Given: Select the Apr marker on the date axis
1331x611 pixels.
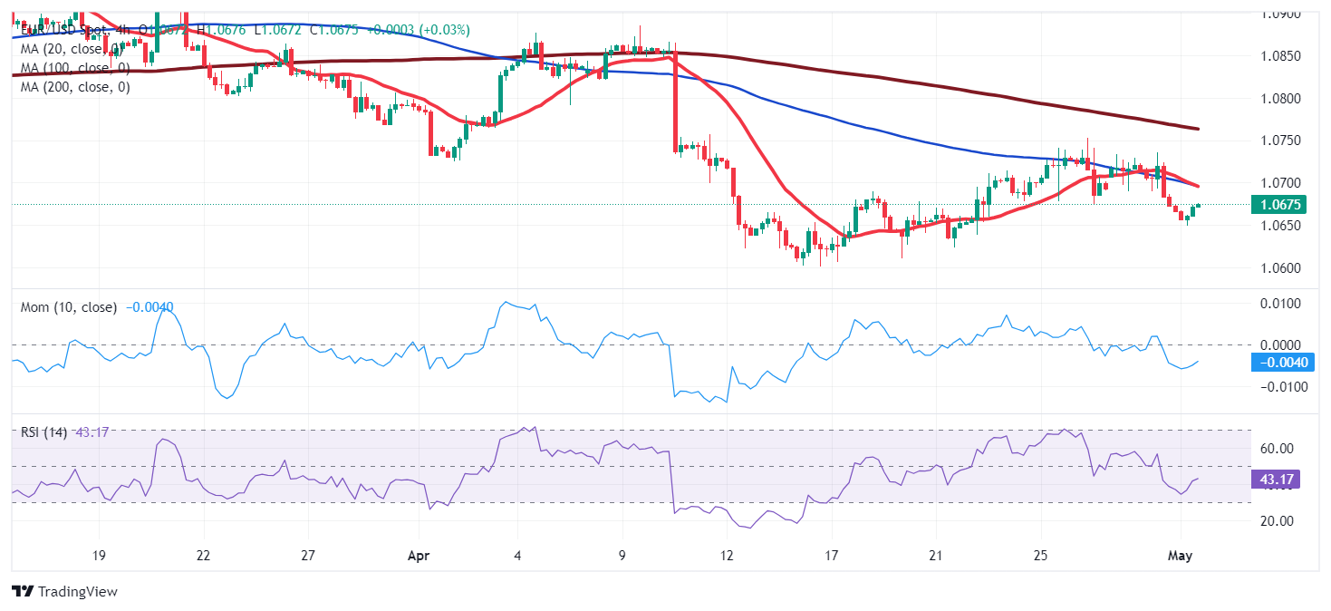Looking at the screenshot, I should (x=420, y=554).
